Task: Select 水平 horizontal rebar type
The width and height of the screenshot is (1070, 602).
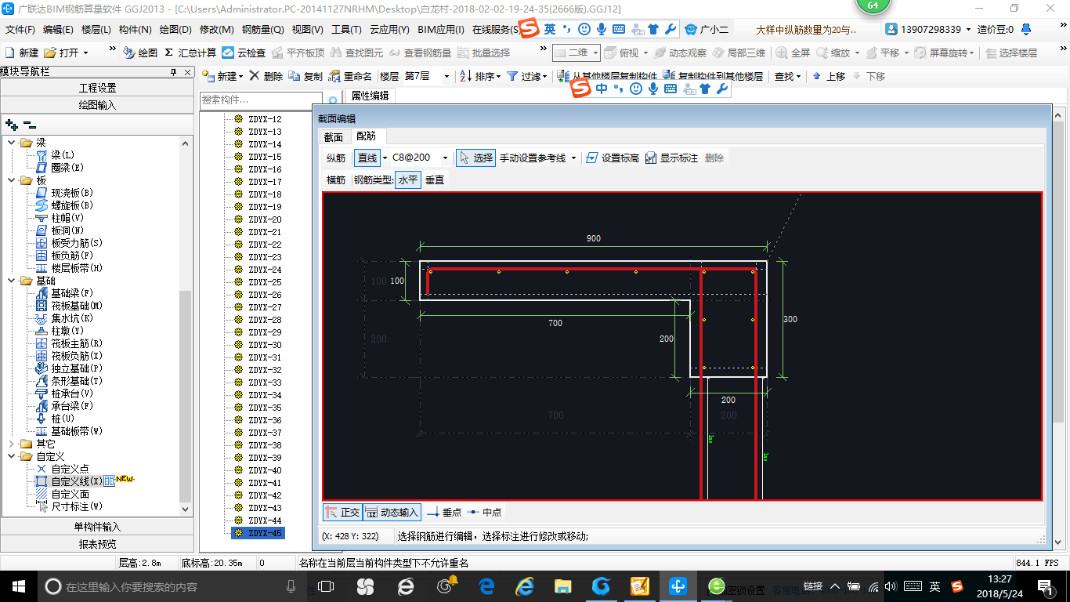Action: (x=408, y=180)
